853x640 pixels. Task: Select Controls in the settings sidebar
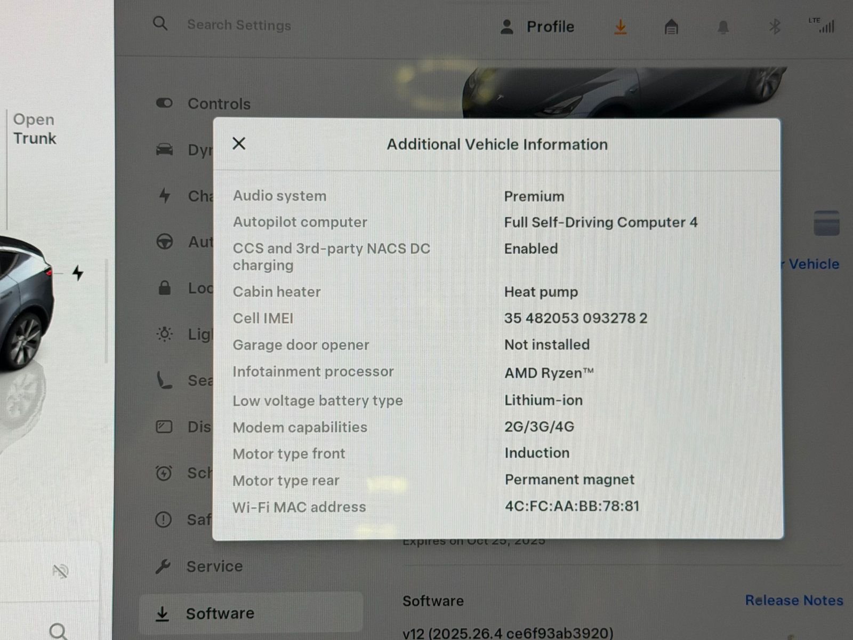coord(219,103)
